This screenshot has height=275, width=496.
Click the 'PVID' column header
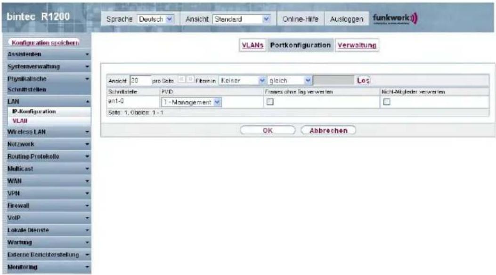(167, 92)
